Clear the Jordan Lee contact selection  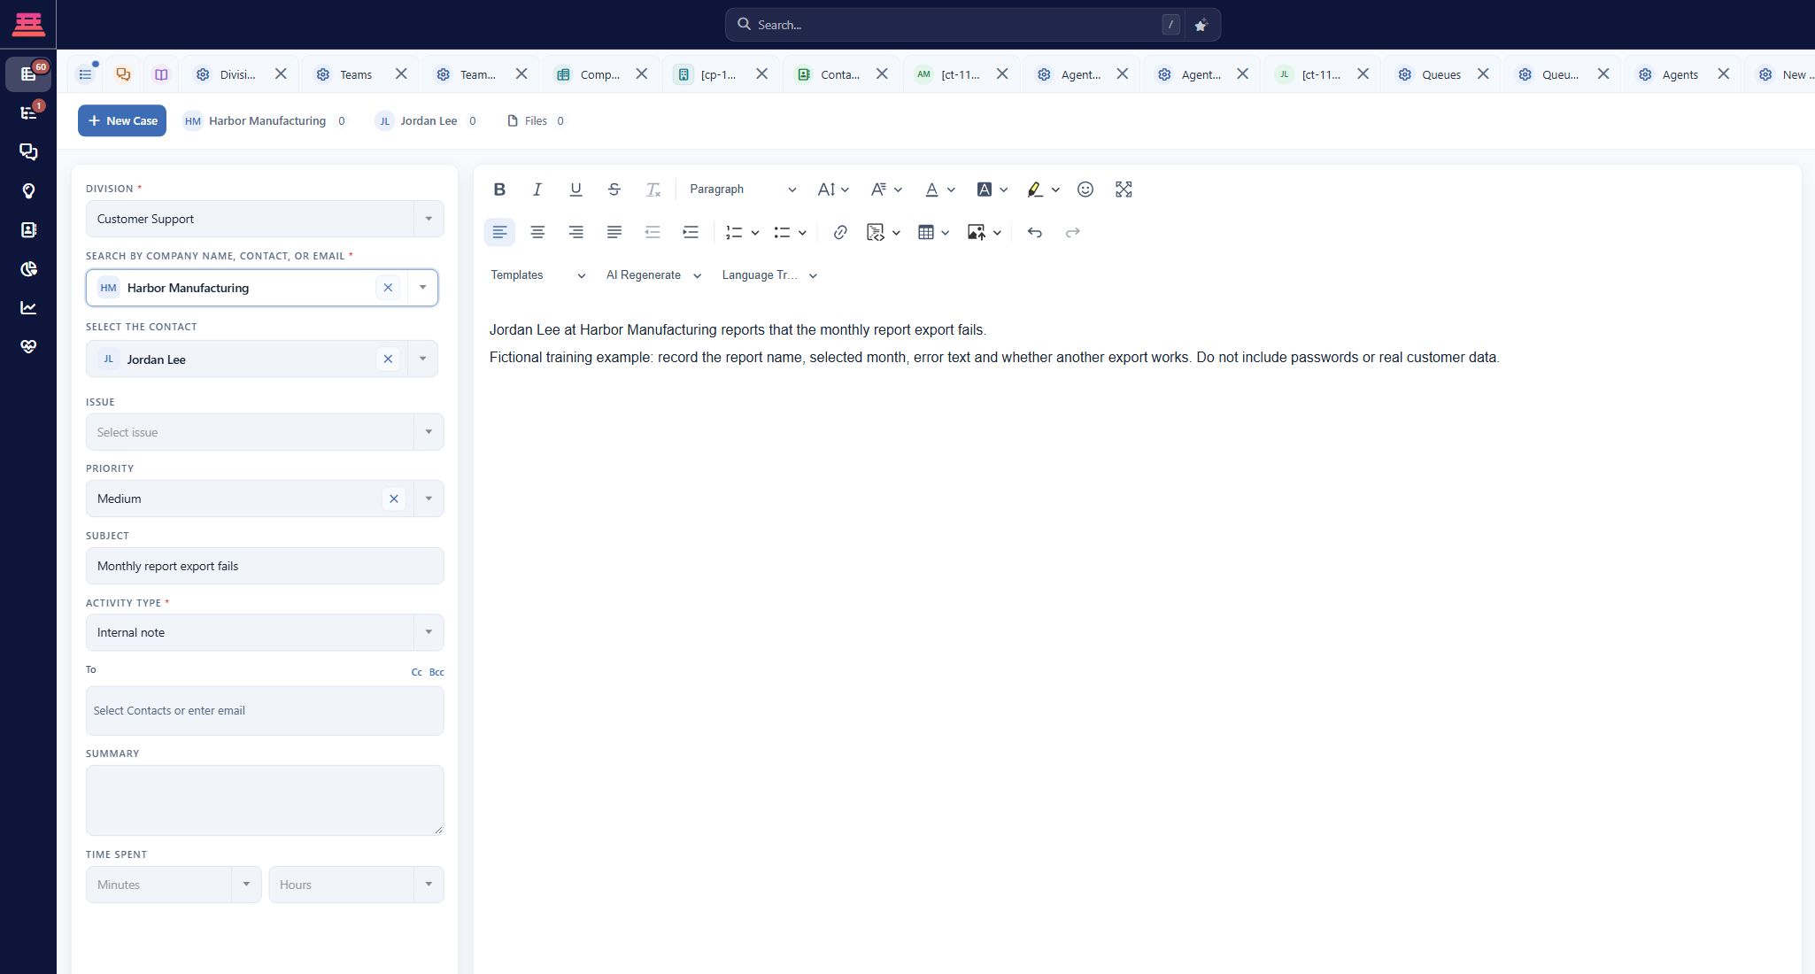tap(388, 359)
